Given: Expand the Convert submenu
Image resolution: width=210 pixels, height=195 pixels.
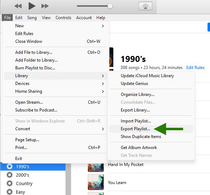Looking at the screenshot, I should click(56, 129).
